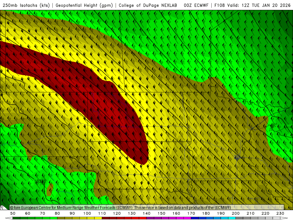Click the '170' label on color scale
The width and height of the screenshot is (293, 220).
pyautogui.click(x=191, y=213)
